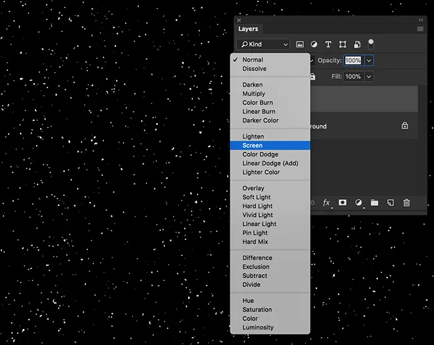Click the pixel layer filter icon

point(300,45)
